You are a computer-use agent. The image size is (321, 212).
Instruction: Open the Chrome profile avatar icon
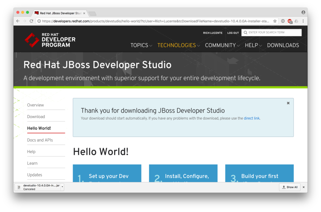(x=303, y=13)
